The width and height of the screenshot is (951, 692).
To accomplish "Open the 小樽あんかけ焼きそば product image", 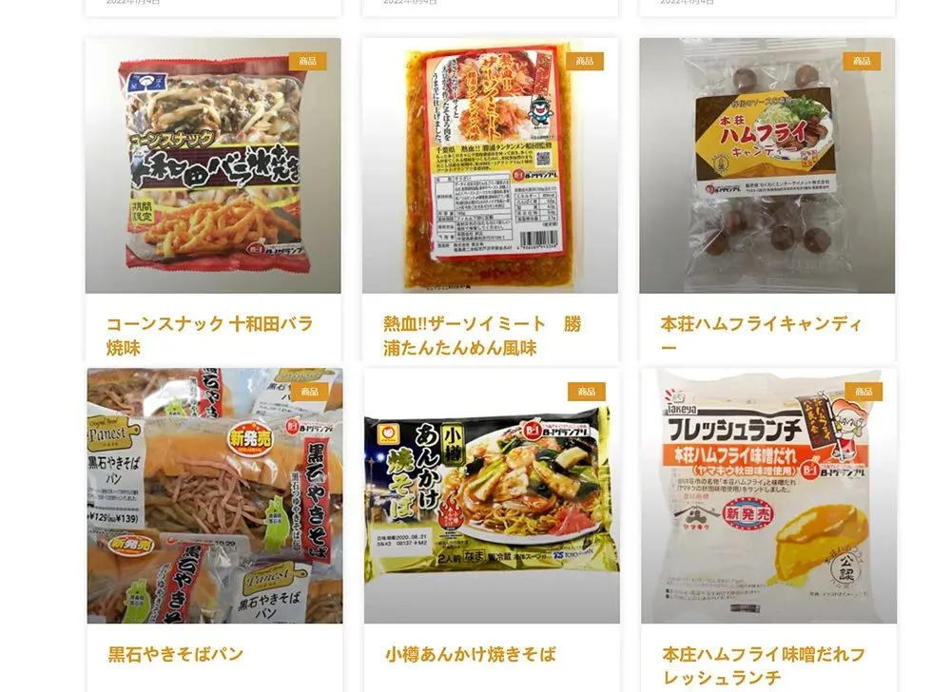I will [x=492, y=495].
